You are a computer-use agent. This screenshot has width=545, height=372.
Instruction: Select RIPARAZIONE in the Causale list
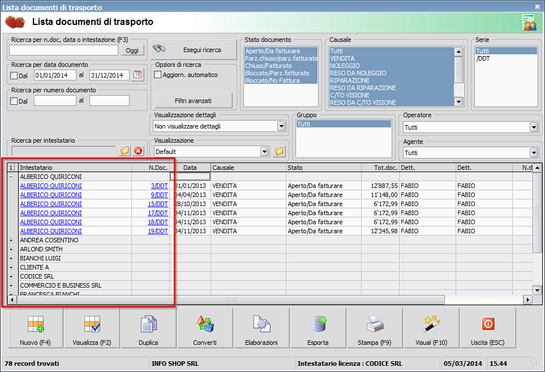(x=392, y=80)
